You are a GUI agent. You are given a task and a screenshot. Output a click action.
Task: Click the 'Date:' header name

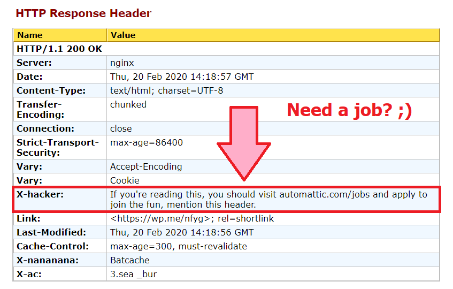(x=29, y=77)
